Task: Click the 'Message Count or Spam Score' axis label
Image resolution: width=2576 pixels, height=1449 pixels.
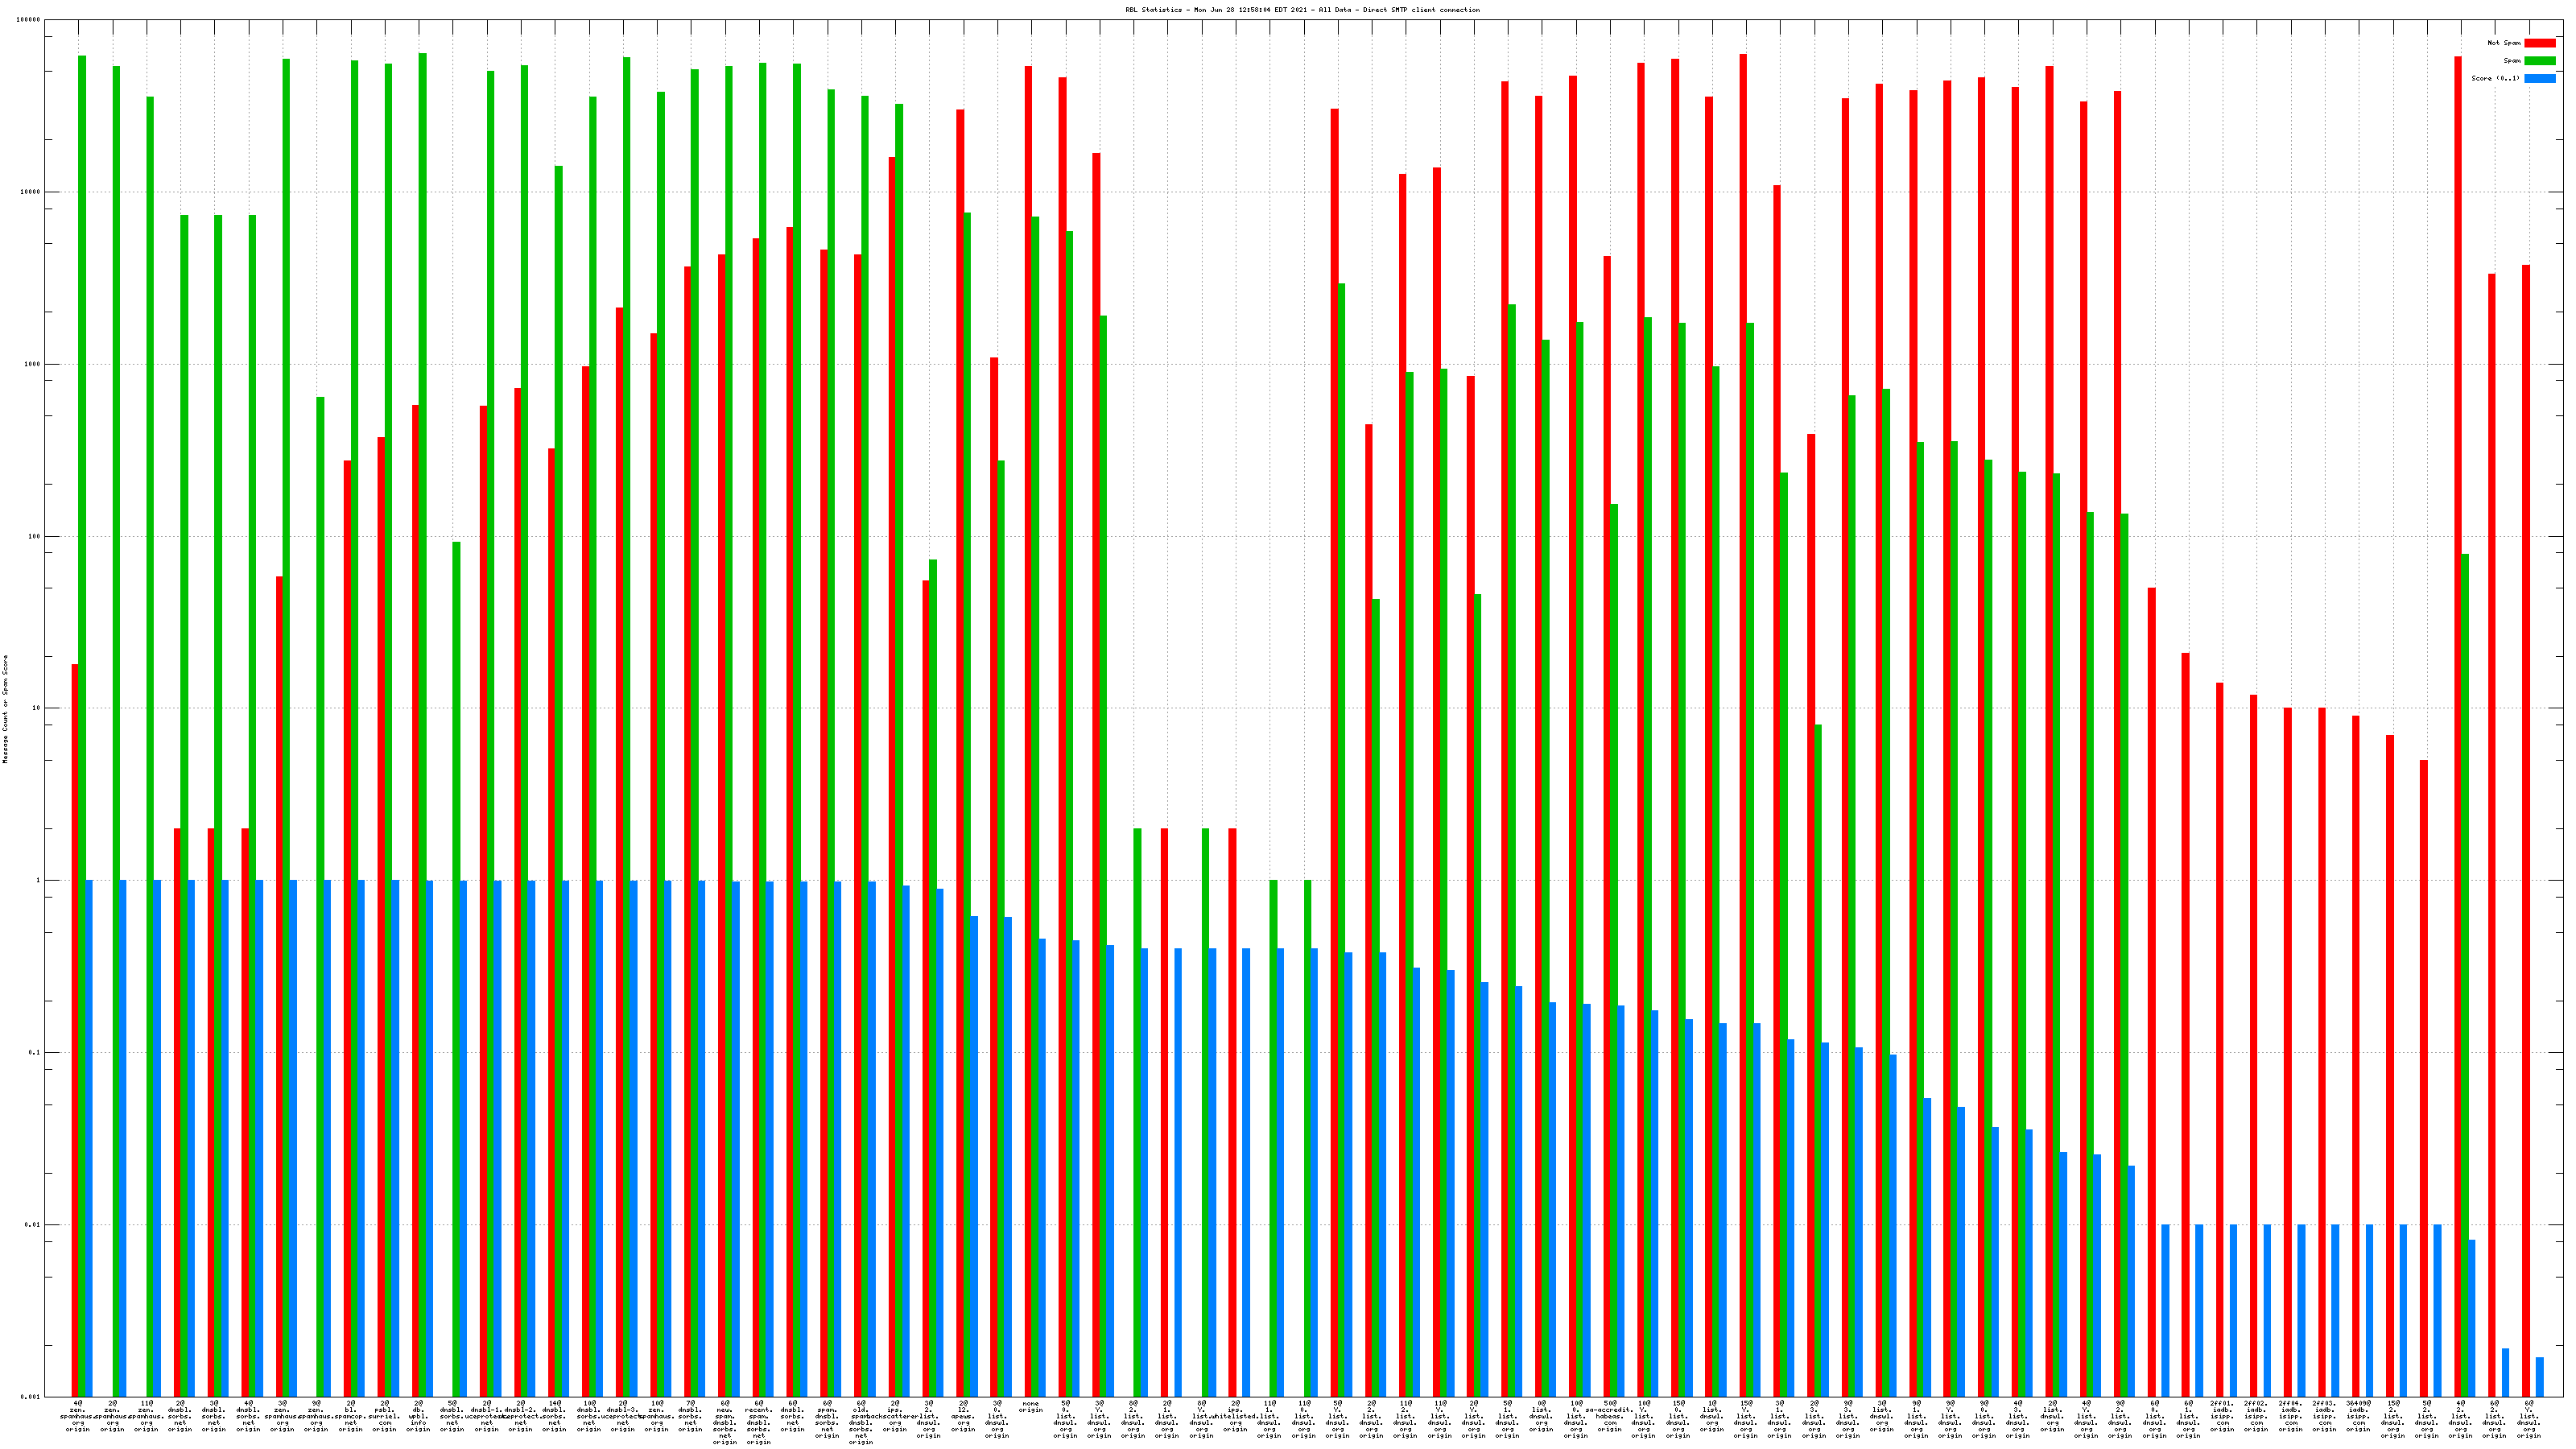Action: click(x=5, y=709)
